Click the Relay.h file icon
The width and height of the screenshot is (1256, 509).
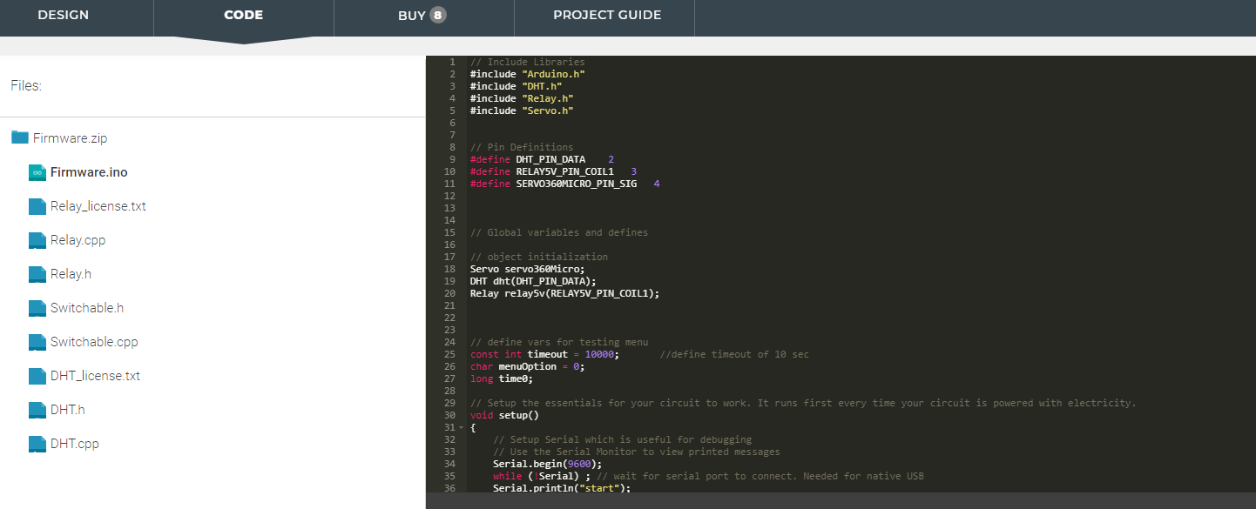[37, 274]
